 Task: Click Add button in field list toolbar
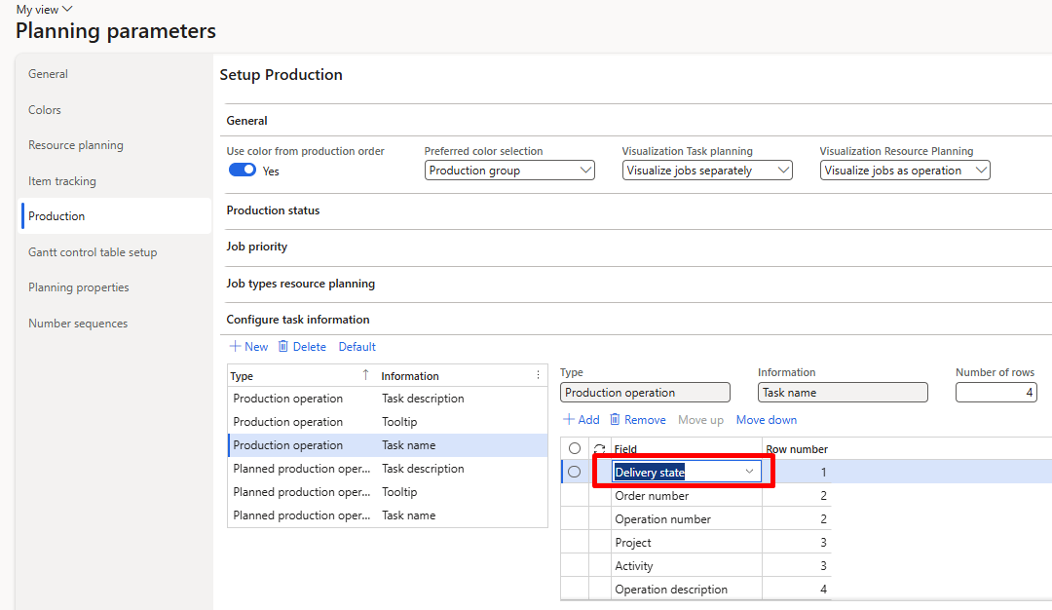coord(581,420)
